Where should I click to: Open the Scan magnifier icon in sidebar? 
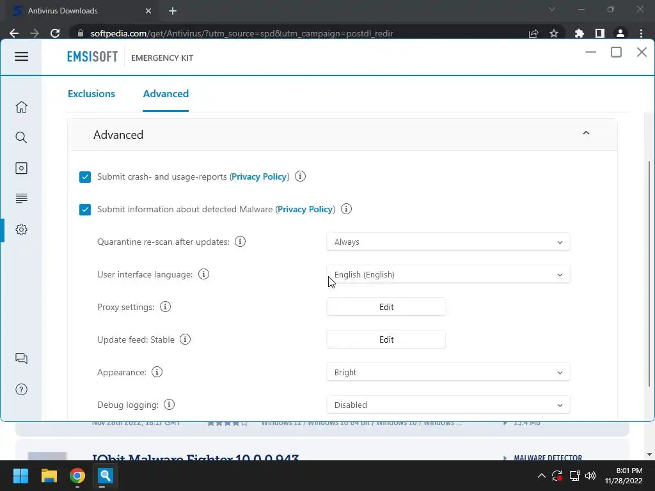click(x=21, y=137)
